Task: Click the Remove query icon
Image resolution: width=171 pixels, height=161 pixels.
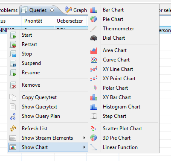Action: click(13, 85)
